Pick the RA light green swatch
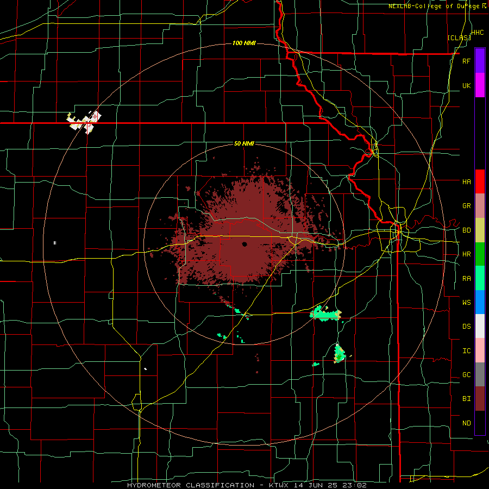Screen dimensions: 489x489 tap(480, 278)
